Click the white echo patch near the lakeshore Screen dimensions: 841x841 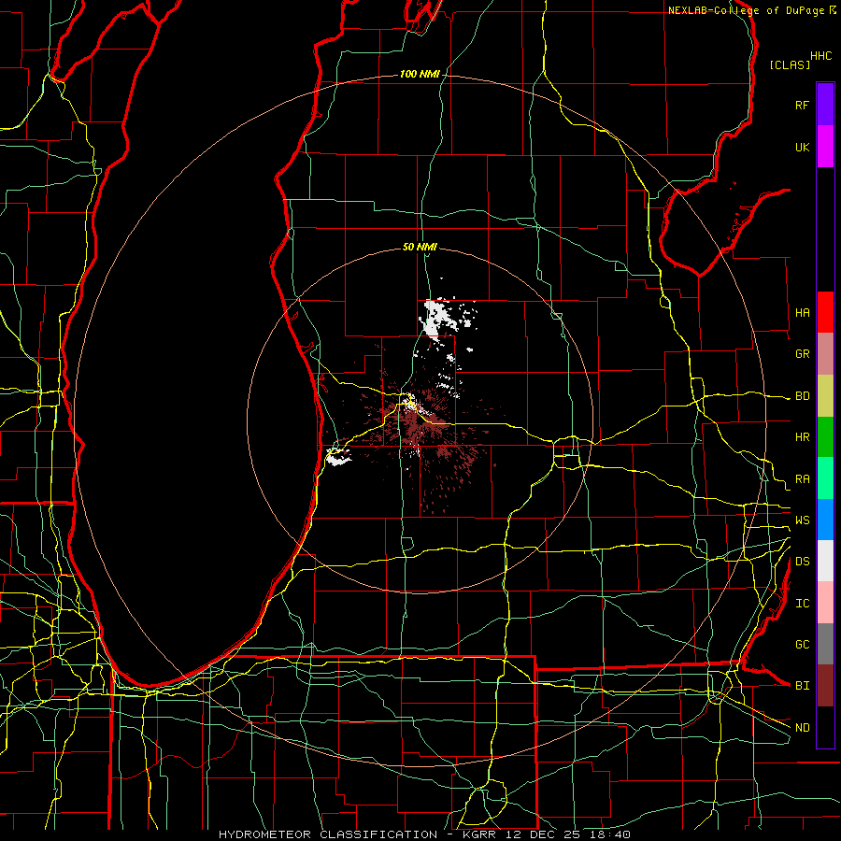pyautogui.click(x=338, y=457)
